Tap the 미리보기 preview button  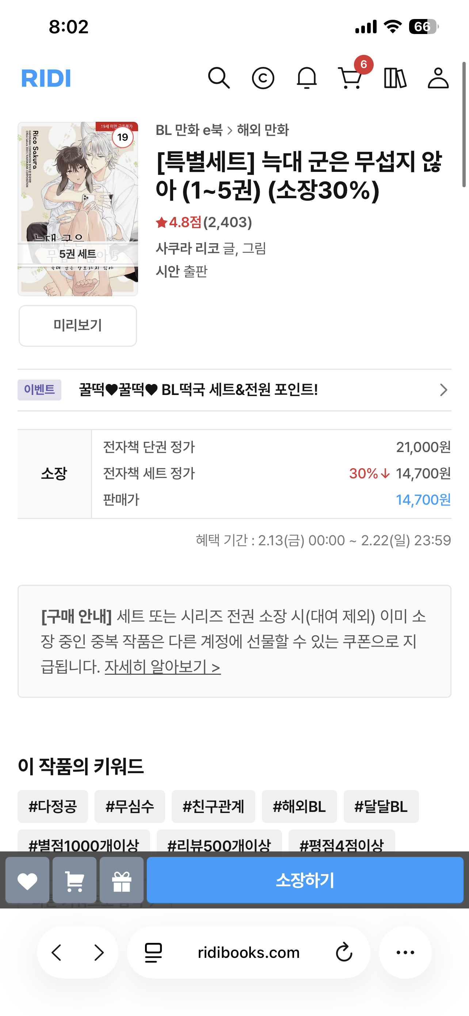[x=78, y=326]
